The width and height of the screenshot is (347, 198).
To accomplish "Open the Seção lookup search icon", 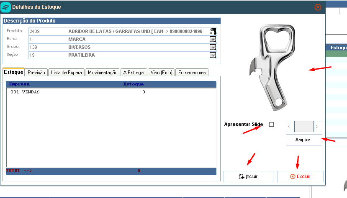I will coord(213,55).
